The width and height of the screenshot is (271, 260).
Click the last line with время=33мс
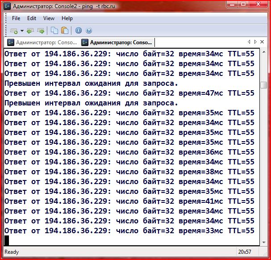click(x=129, y=231)
